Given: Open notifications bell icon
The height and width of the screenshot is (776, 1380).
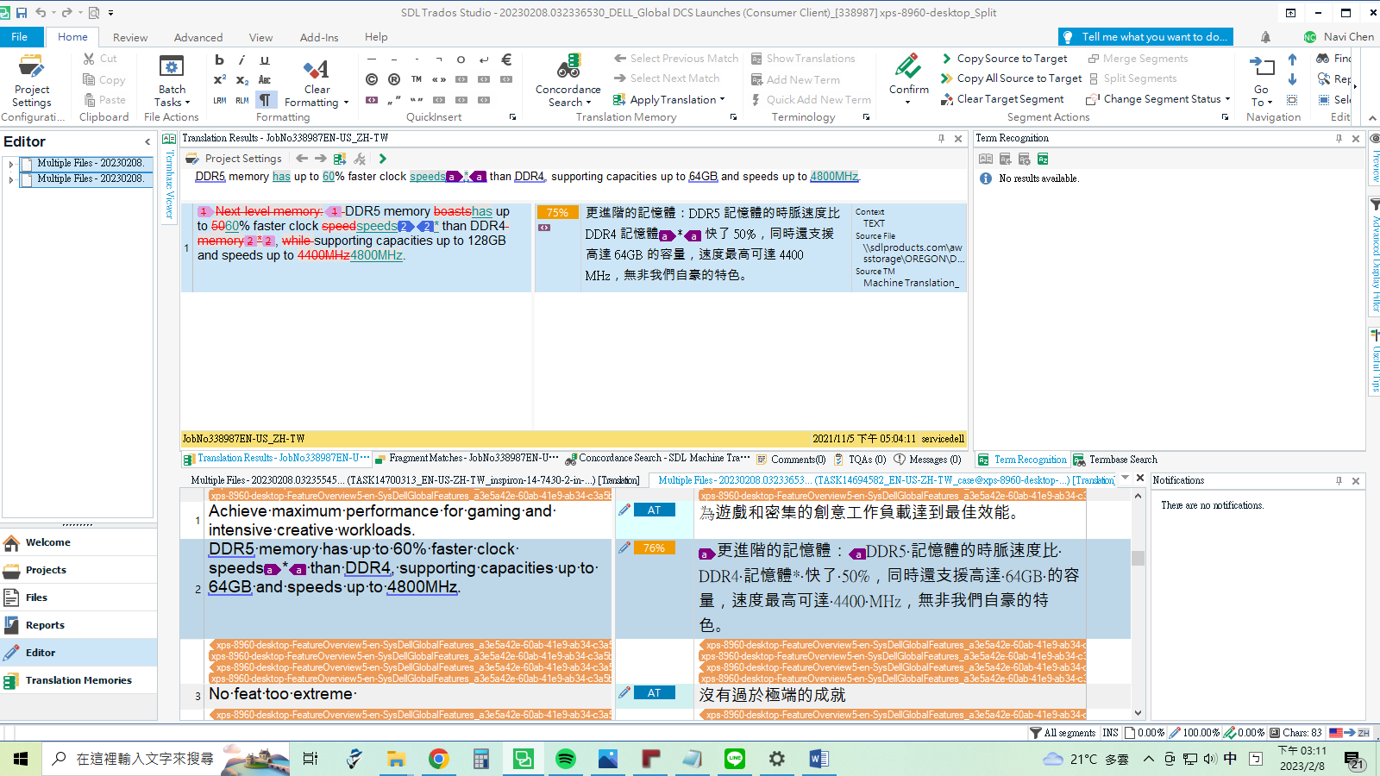Looking at the screenshot, I should (x=1265, y=37).
